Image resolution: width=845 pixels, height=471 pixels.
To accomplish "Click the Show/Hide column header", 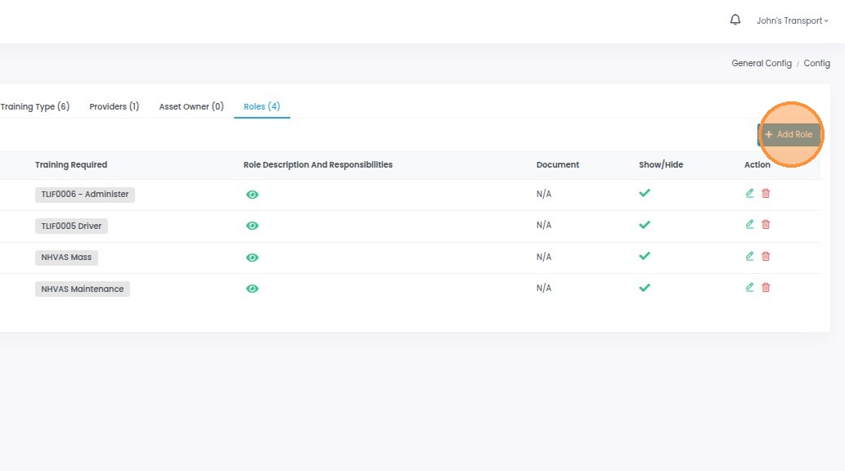I will [661, 164].
